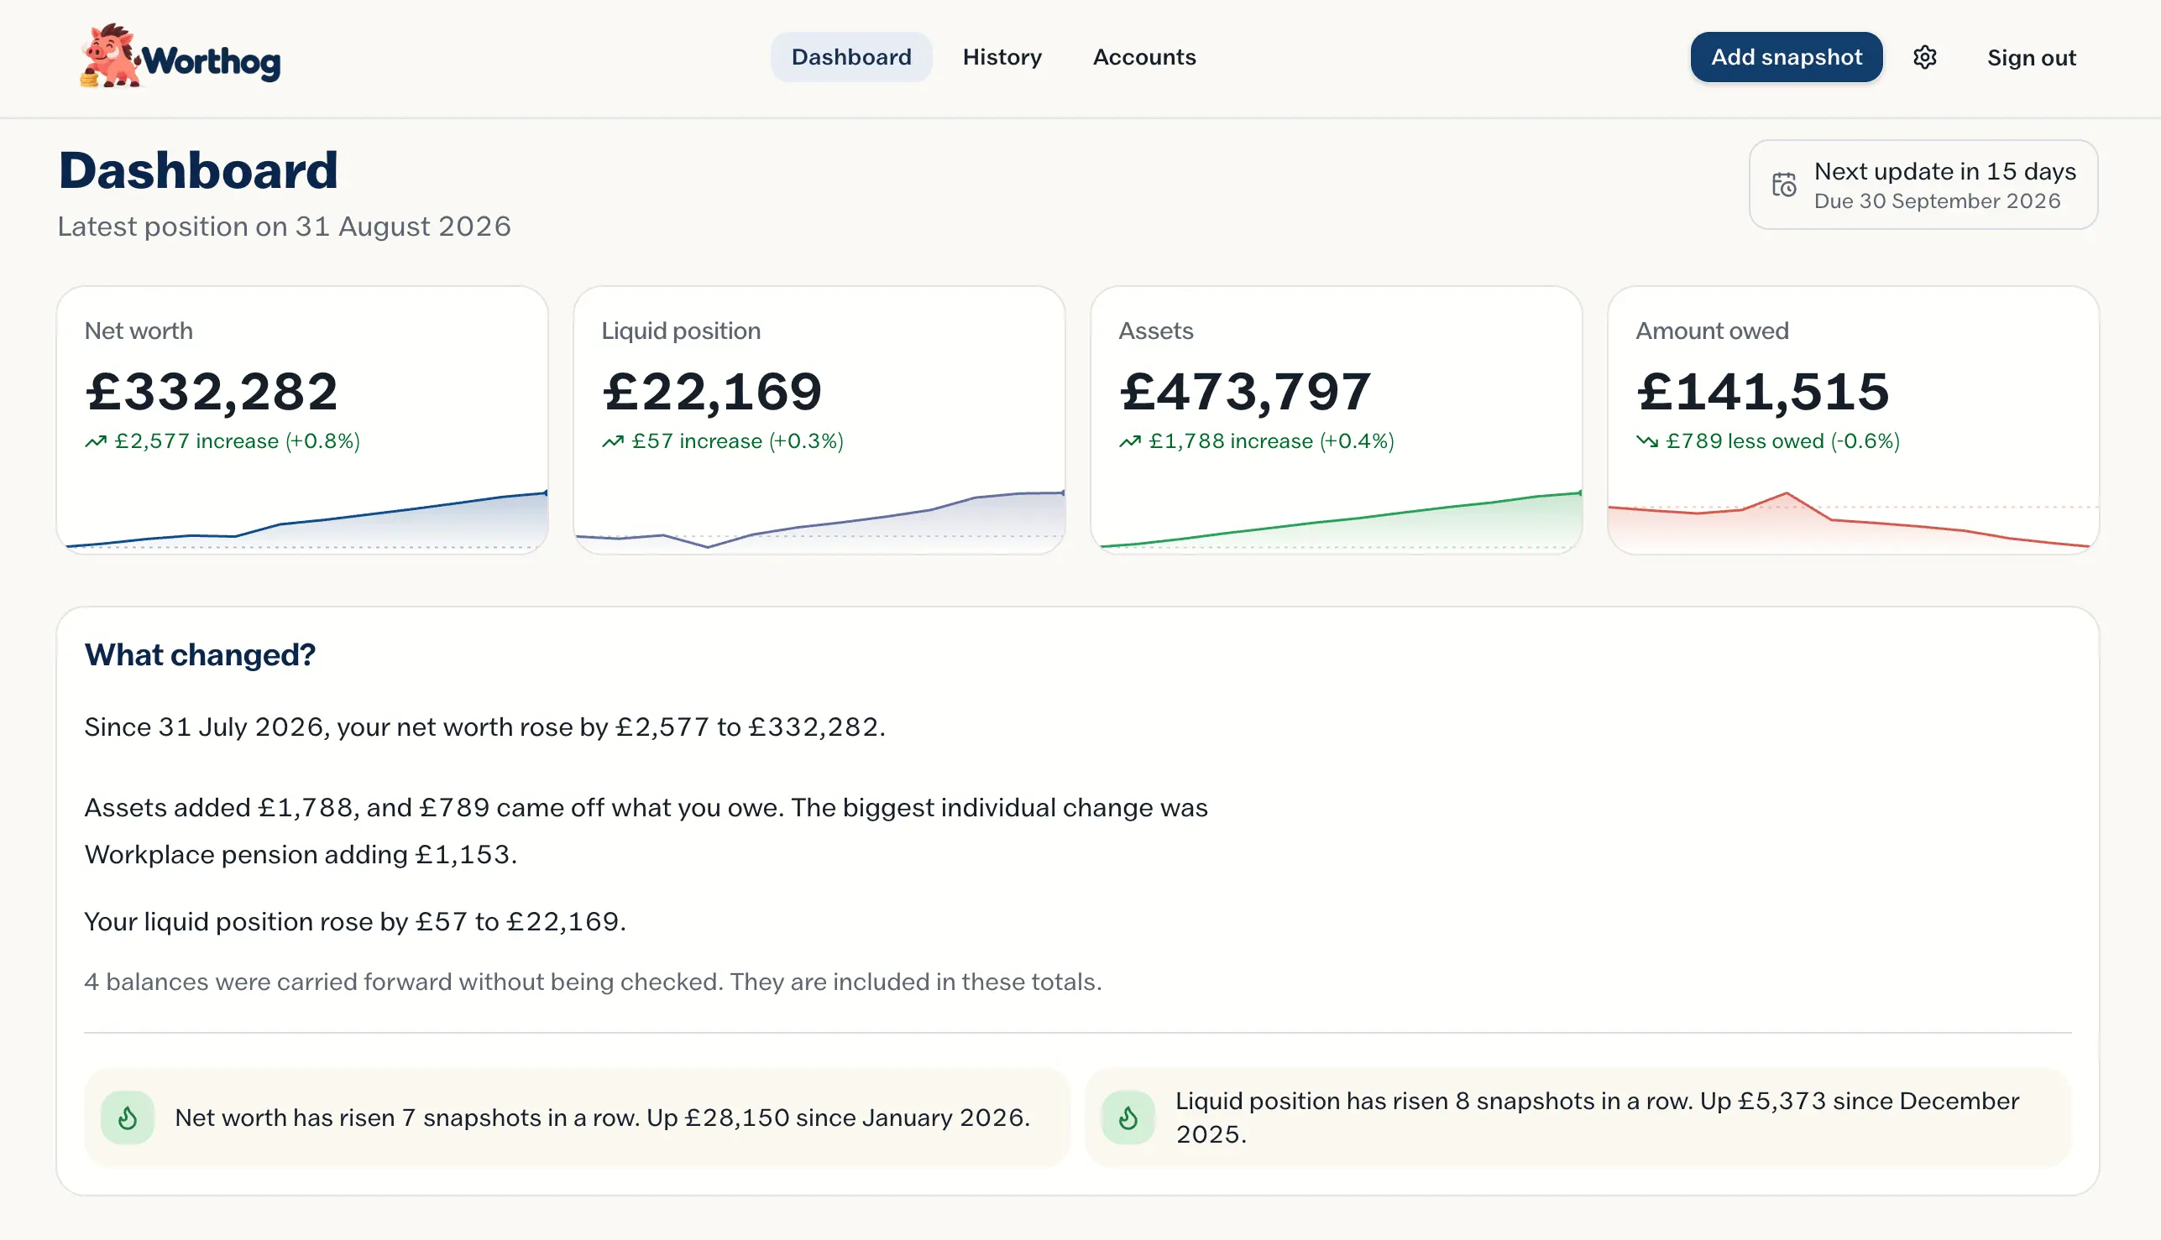Image resolution: width=2161 pixels, height=1240 pixels.
Task: Click the trend-up arrow under Liquid position
Action: 613,441
